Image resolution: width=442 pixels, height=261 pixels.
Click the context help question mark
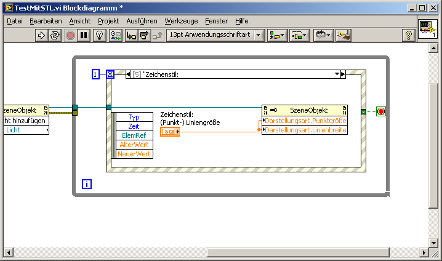coord(409,36)
